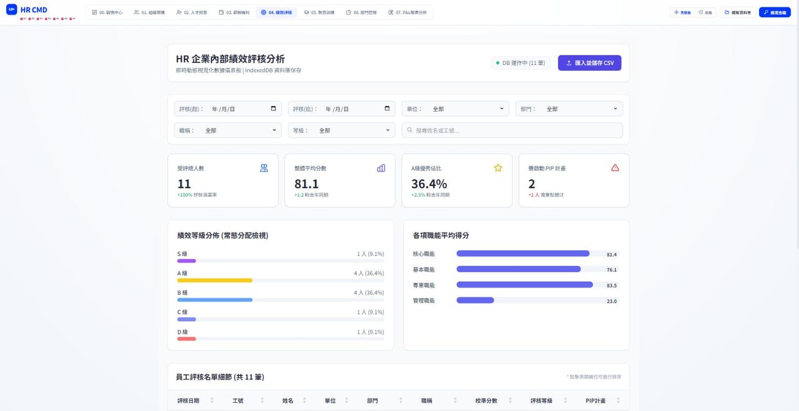The height and width of the screenshot is (411, 799).
Task: Click the 評核(起) start date field
Action: click(x=228, y=109)
